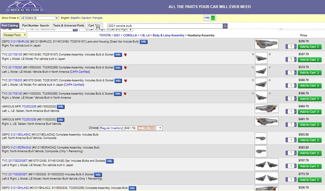
Task: Switch language to Français
Action: click(x=97, y=18)
